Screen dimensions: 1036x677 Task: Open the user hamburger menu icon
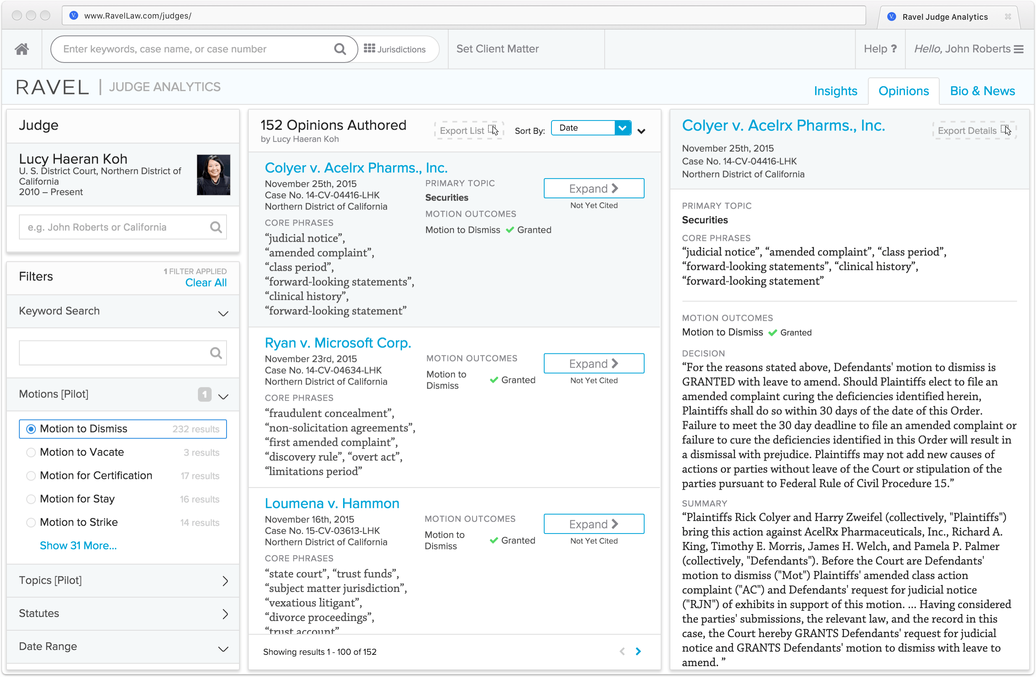click(1019, 49)
